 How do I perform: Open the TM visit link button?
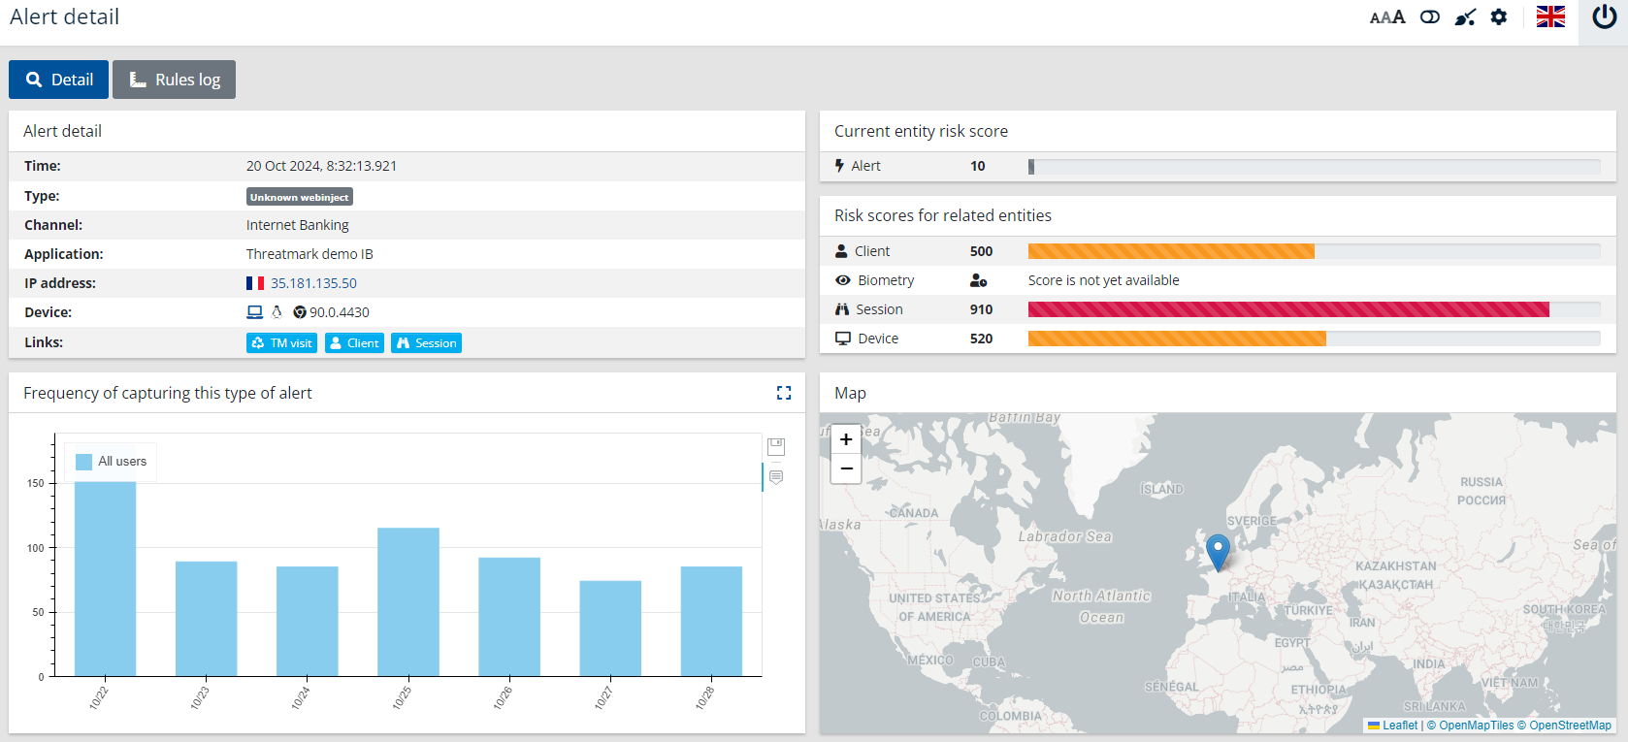coord(281,342)
